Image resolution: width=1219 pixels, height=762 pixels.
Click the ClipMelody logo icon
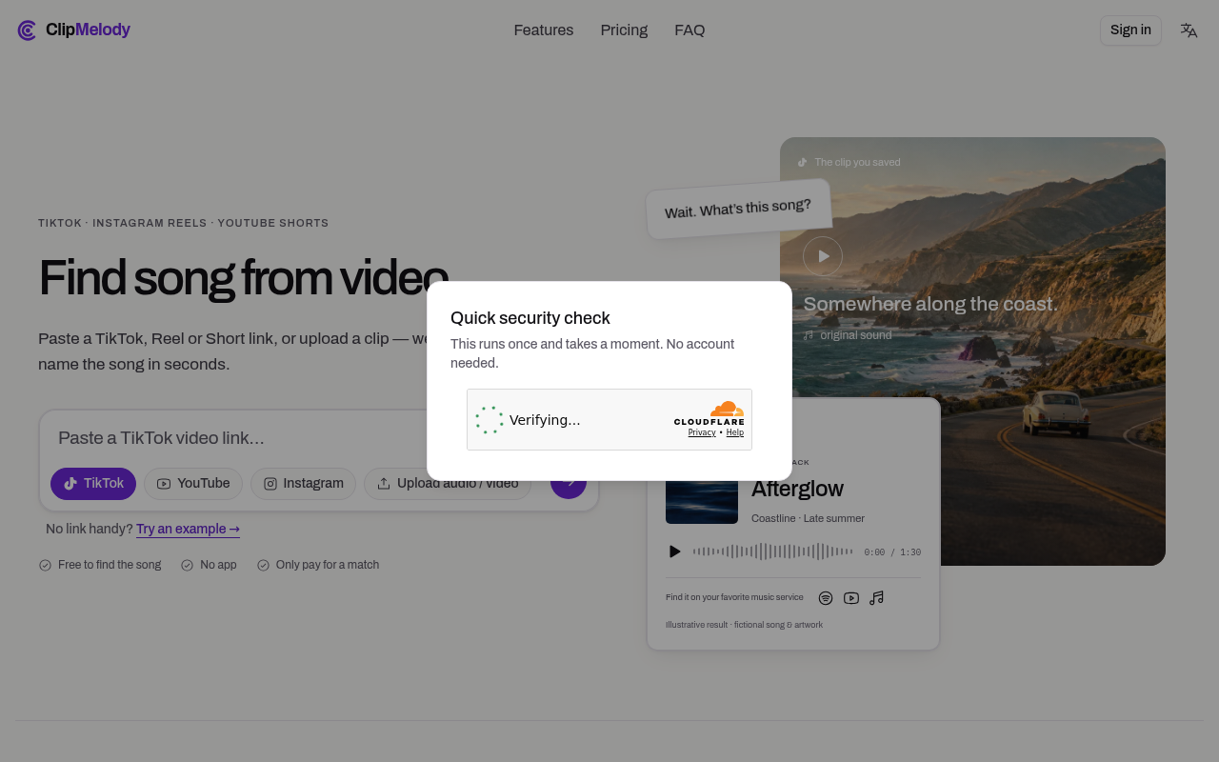[x=27, y=30]
